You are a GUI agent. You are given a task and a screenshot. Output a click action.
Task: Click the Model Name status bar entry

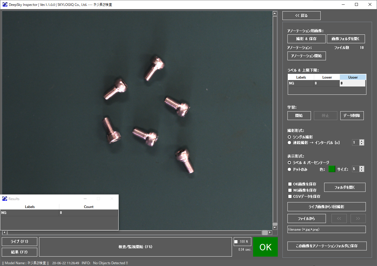[x=26, y=263]
